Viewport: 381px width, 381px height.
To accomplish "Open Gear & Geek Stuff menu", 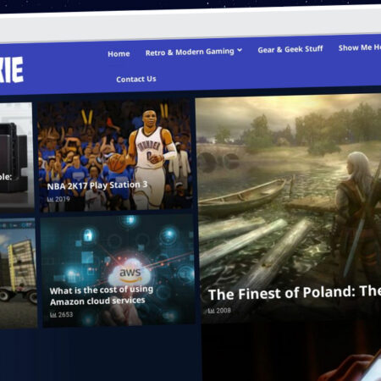I will pyautogui.click(x=290, y=49).
